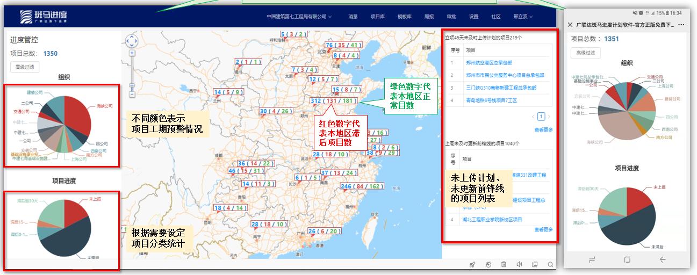Image resolution: width=697 pixels, height=275 pixels.
Task: Click the 28 (18/10) marker near 南宁
Action: pos(269,224)
